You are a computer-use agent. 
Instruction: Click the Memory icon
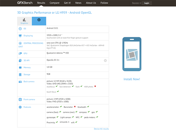[x=20, y=67]
